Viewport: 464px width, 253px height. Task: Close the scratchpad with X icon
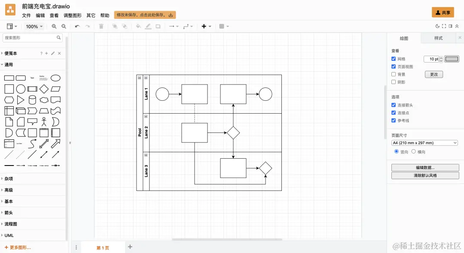click(59, 54)
